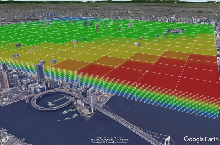Select the tall skyscraper beside the waterfront
This screenshot has height=145, width=220.
40,71
